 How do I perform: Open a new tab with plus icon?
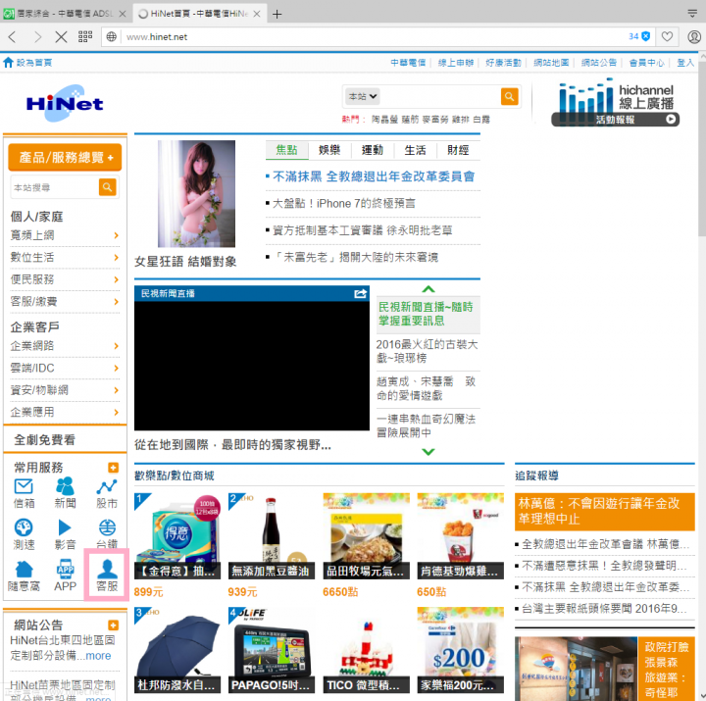tap(277, 14)
